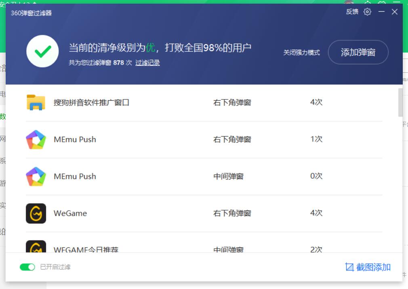Screen dimensions: 408x289
Task: Click the MEmu Push icon in 中间弹窗 row
Action: click(36, 177)
